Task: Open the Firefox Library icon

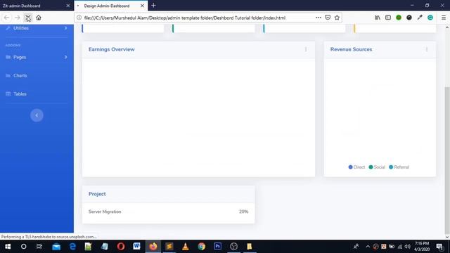Action: [x=378, y=18]
